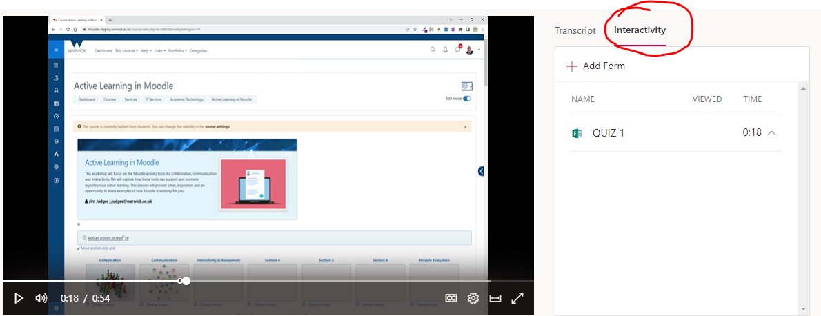Switch to the Transcript tab
This screenshot has width=821, height=316.
(575, 30)
